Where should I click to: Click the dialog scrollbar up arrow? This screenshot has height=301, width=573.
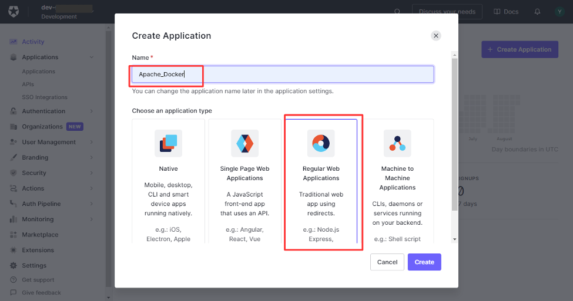(455, 55)
